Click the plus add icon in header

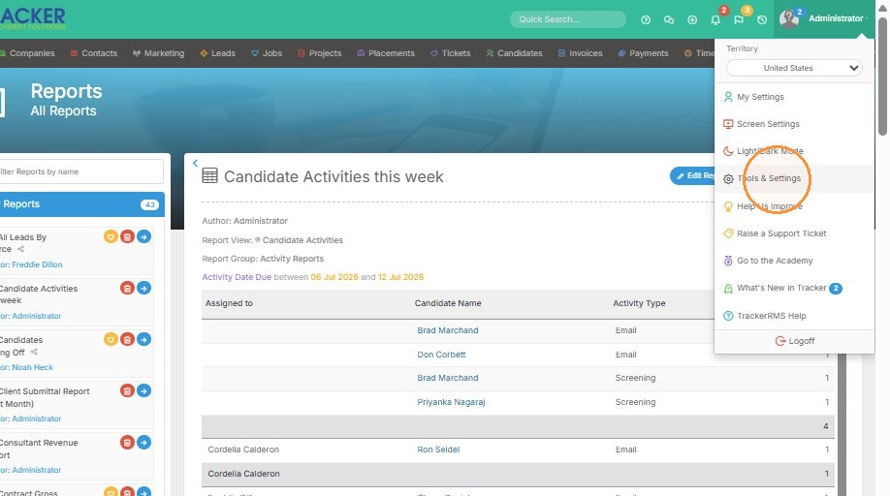tap(692, 19)
